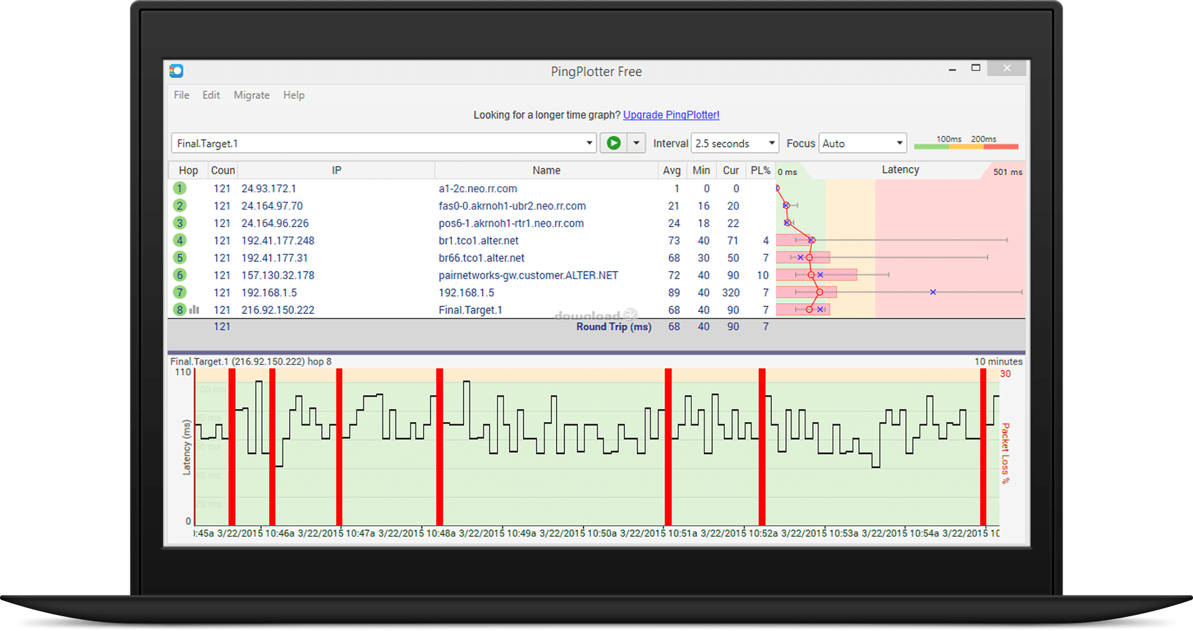Click the Round Trip (ms) summary label
1193x631 pixels.
tap(614, 327)
